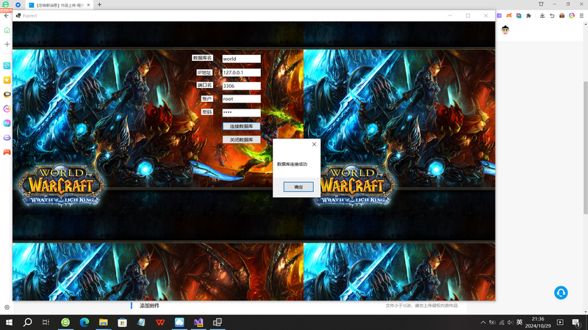Open Microsoft Store from the taskbar
This screenshot has width=588, height=330.
[122, 322]
